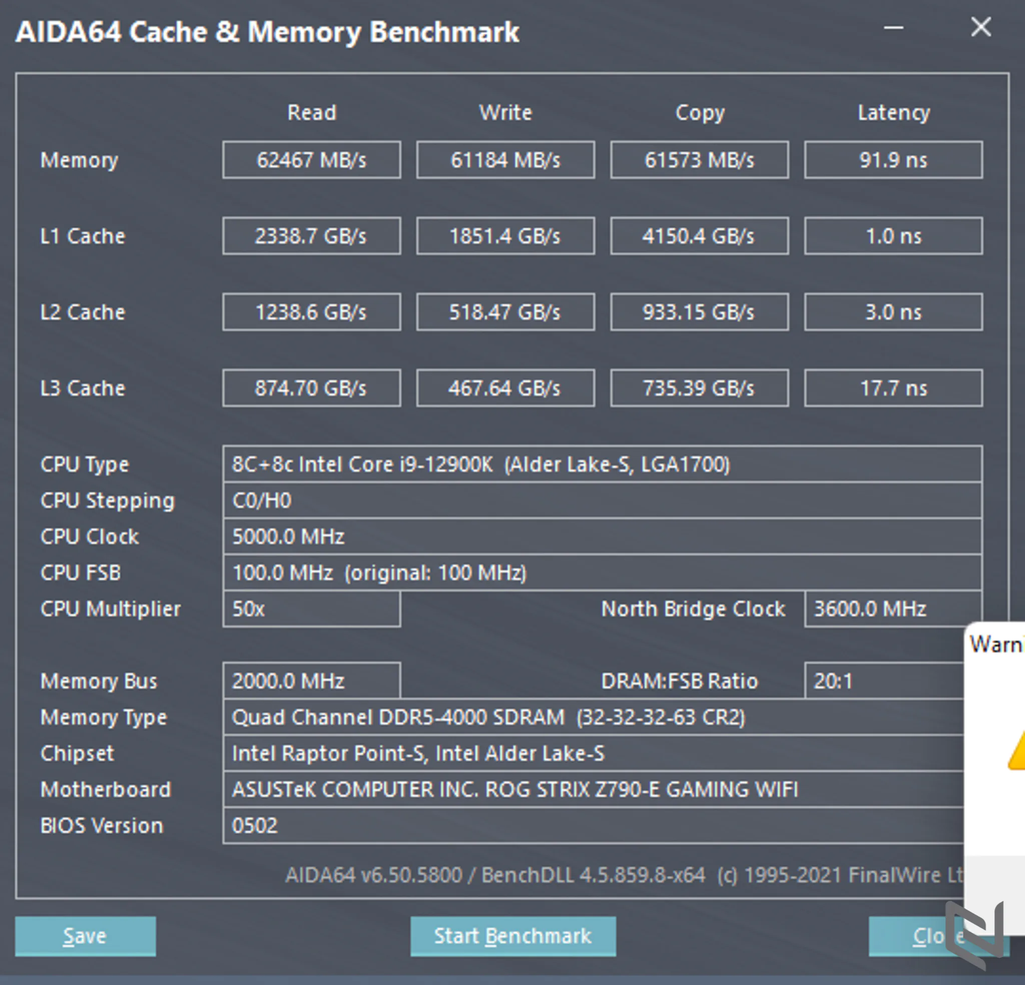1025x985 pixels.
Task: Select the Memory Write value 61184 MB/s
Action: coord(505,160)
